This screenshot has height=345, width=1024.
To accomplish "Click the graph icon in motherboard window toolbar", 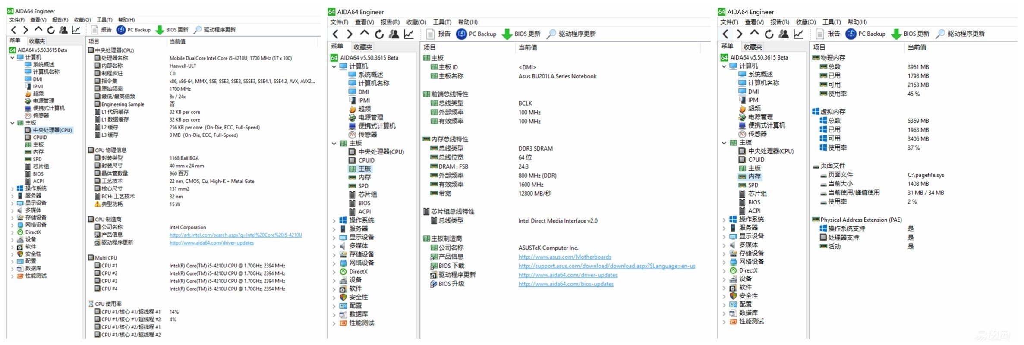I will (x=409, y=34).
